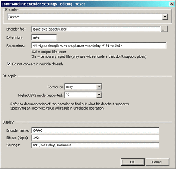Click the 'Highest BPS mode supported:' label
Viewport: 176px width, 169px height.
[41, 96]
